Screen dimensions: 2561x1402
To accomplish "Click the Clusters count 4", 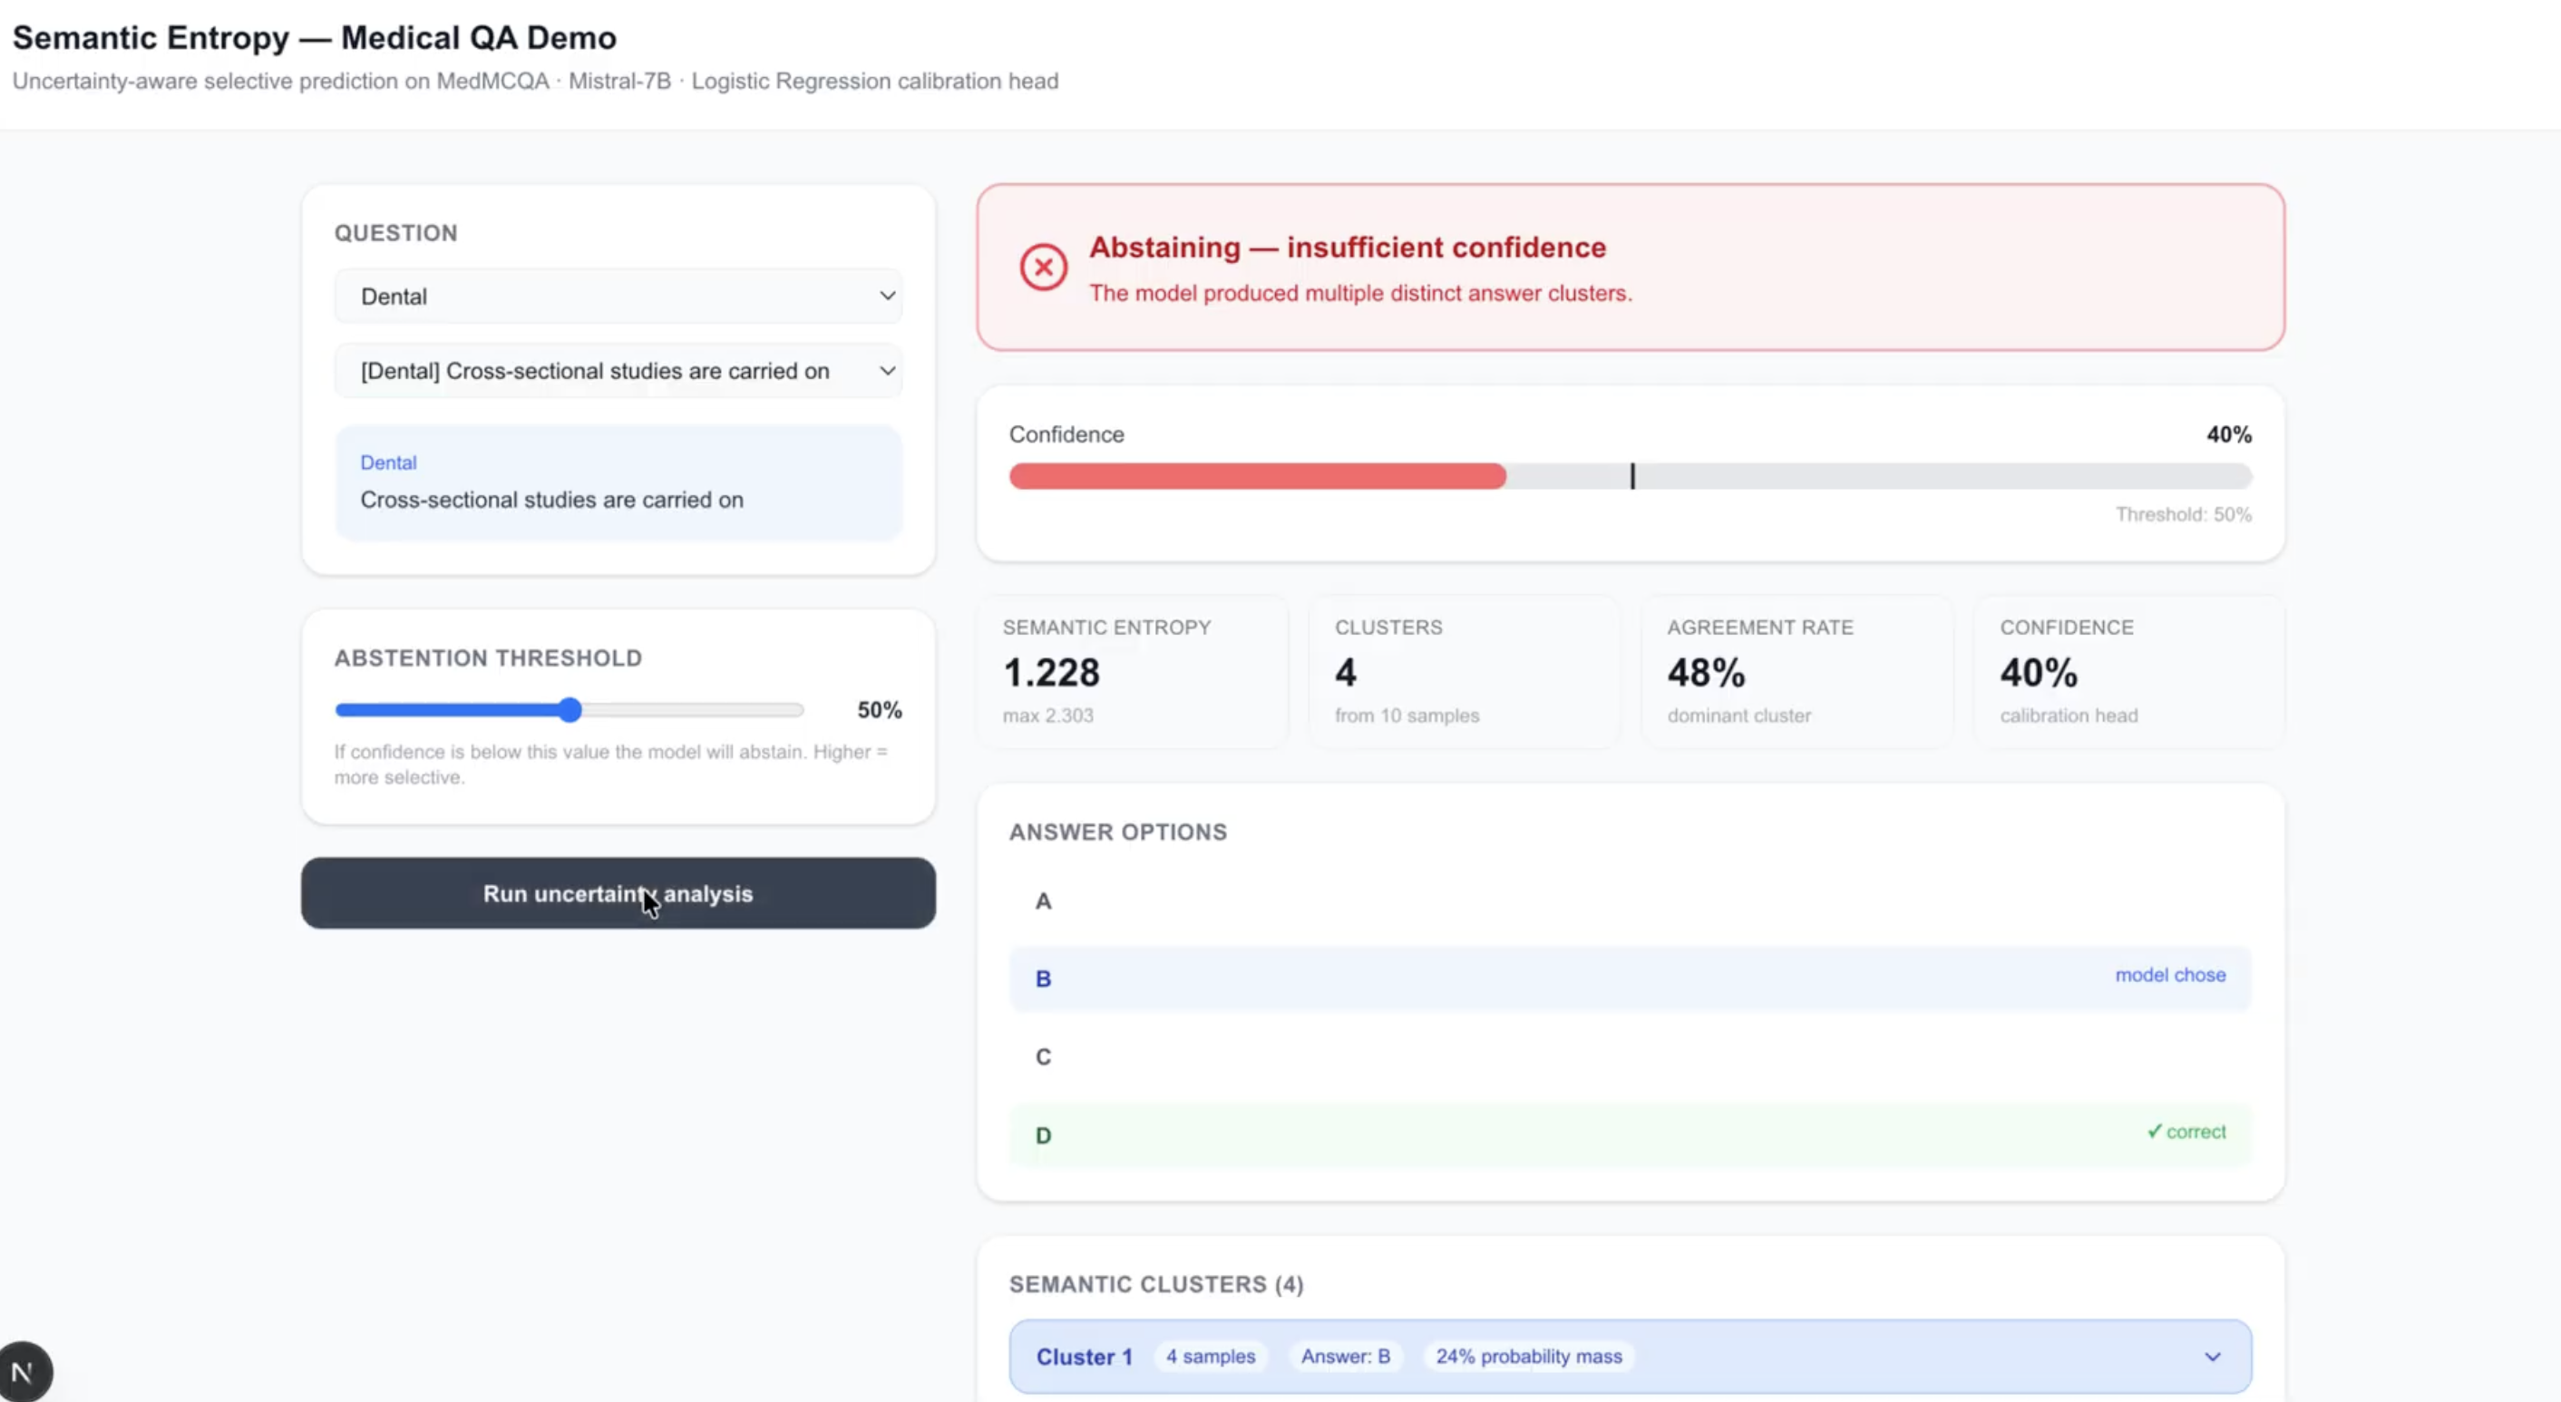I will pos(1345,673).
